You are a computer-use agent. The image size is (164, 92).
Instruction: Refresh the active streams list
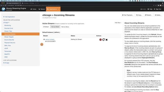click(46, 27)
